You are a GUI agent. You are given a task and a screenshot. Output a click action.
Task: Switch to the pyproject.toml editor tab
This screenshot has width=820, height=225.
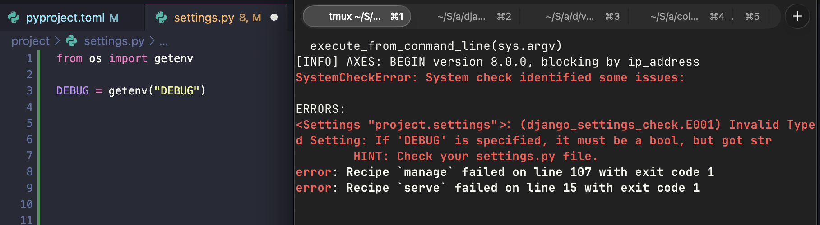point(65,18)
